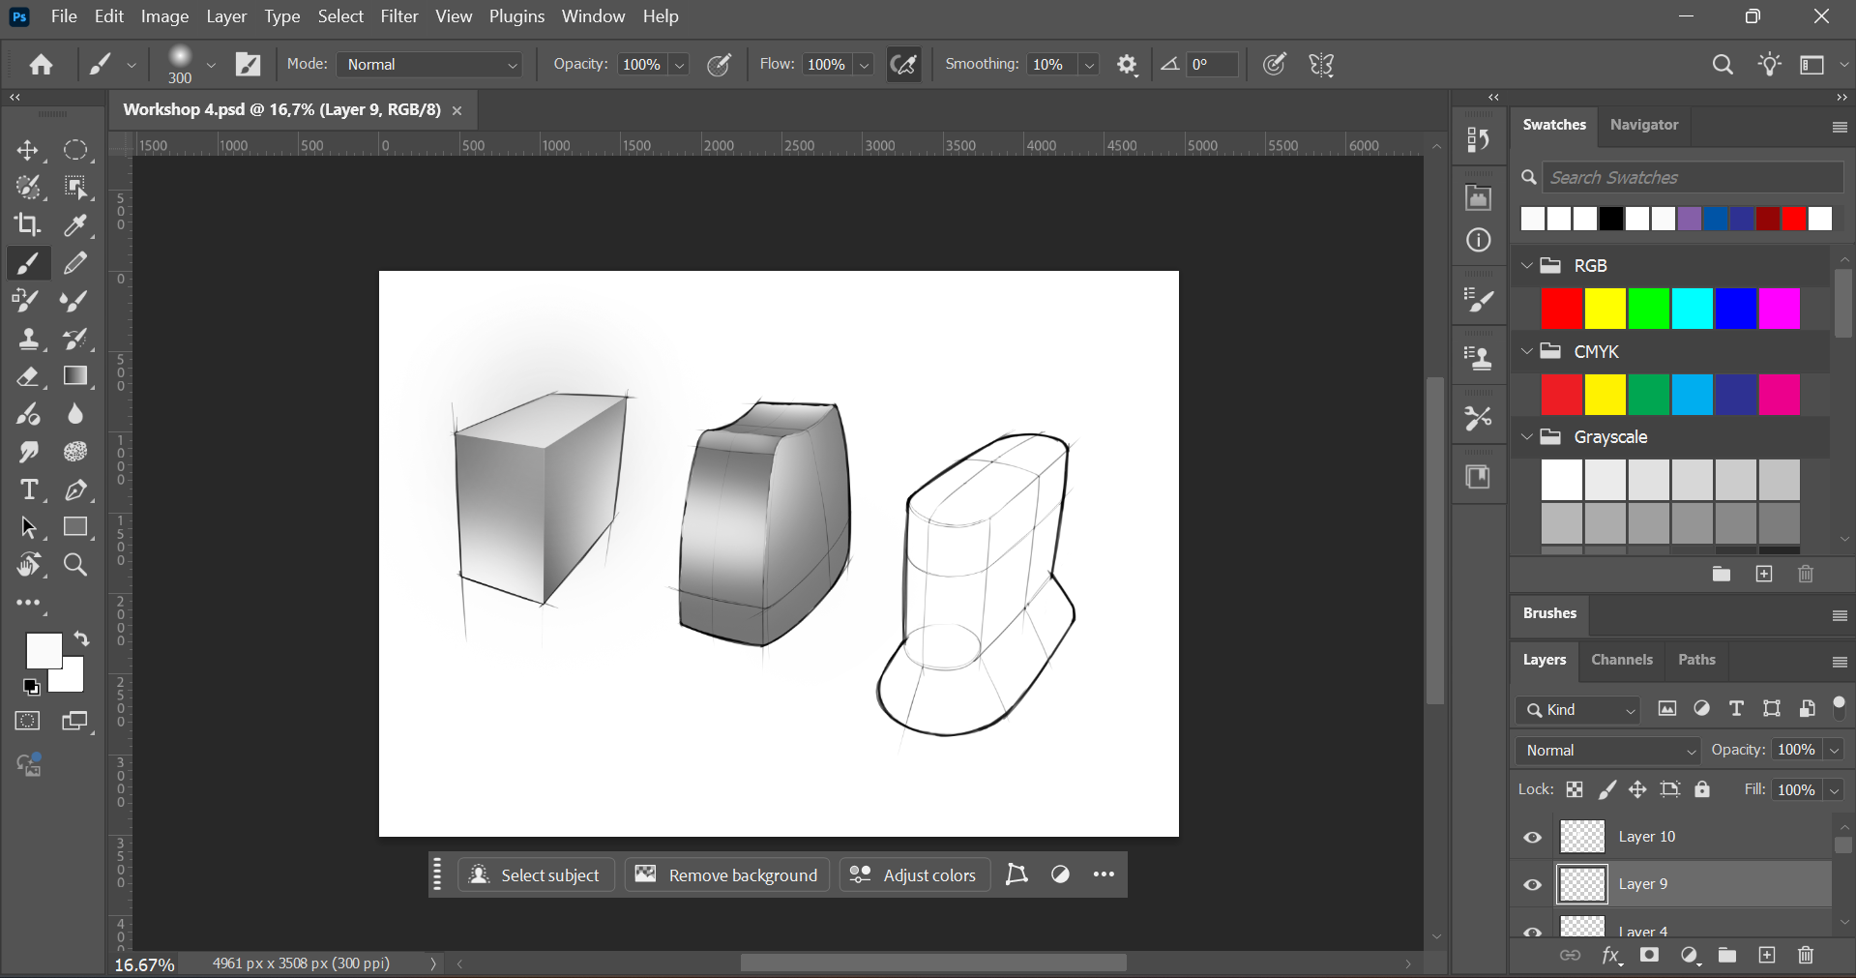Select the Zoom tool

(74, 565)
